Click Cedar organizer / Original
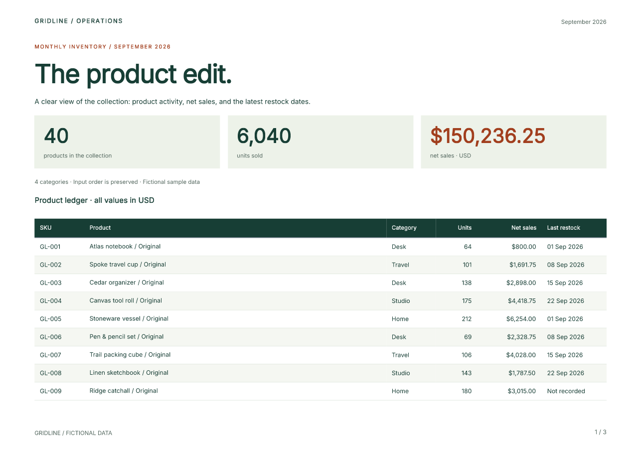The width and height of the screenshot is (641, 453). (127, 282)
